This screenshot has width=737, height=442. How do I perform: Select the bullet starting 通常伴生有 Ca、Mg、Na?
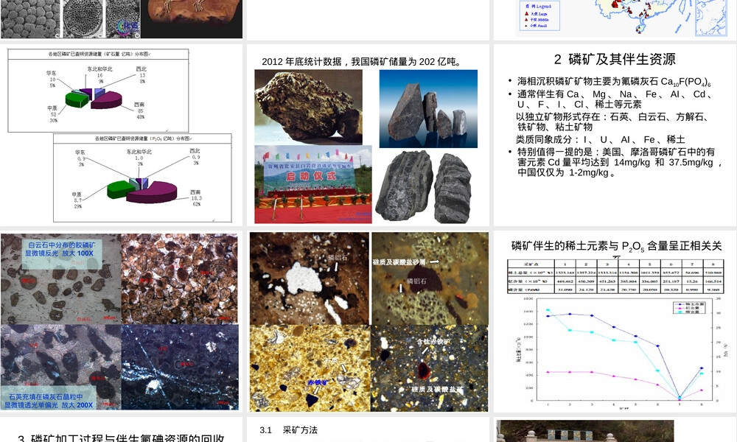pos(615,99)
